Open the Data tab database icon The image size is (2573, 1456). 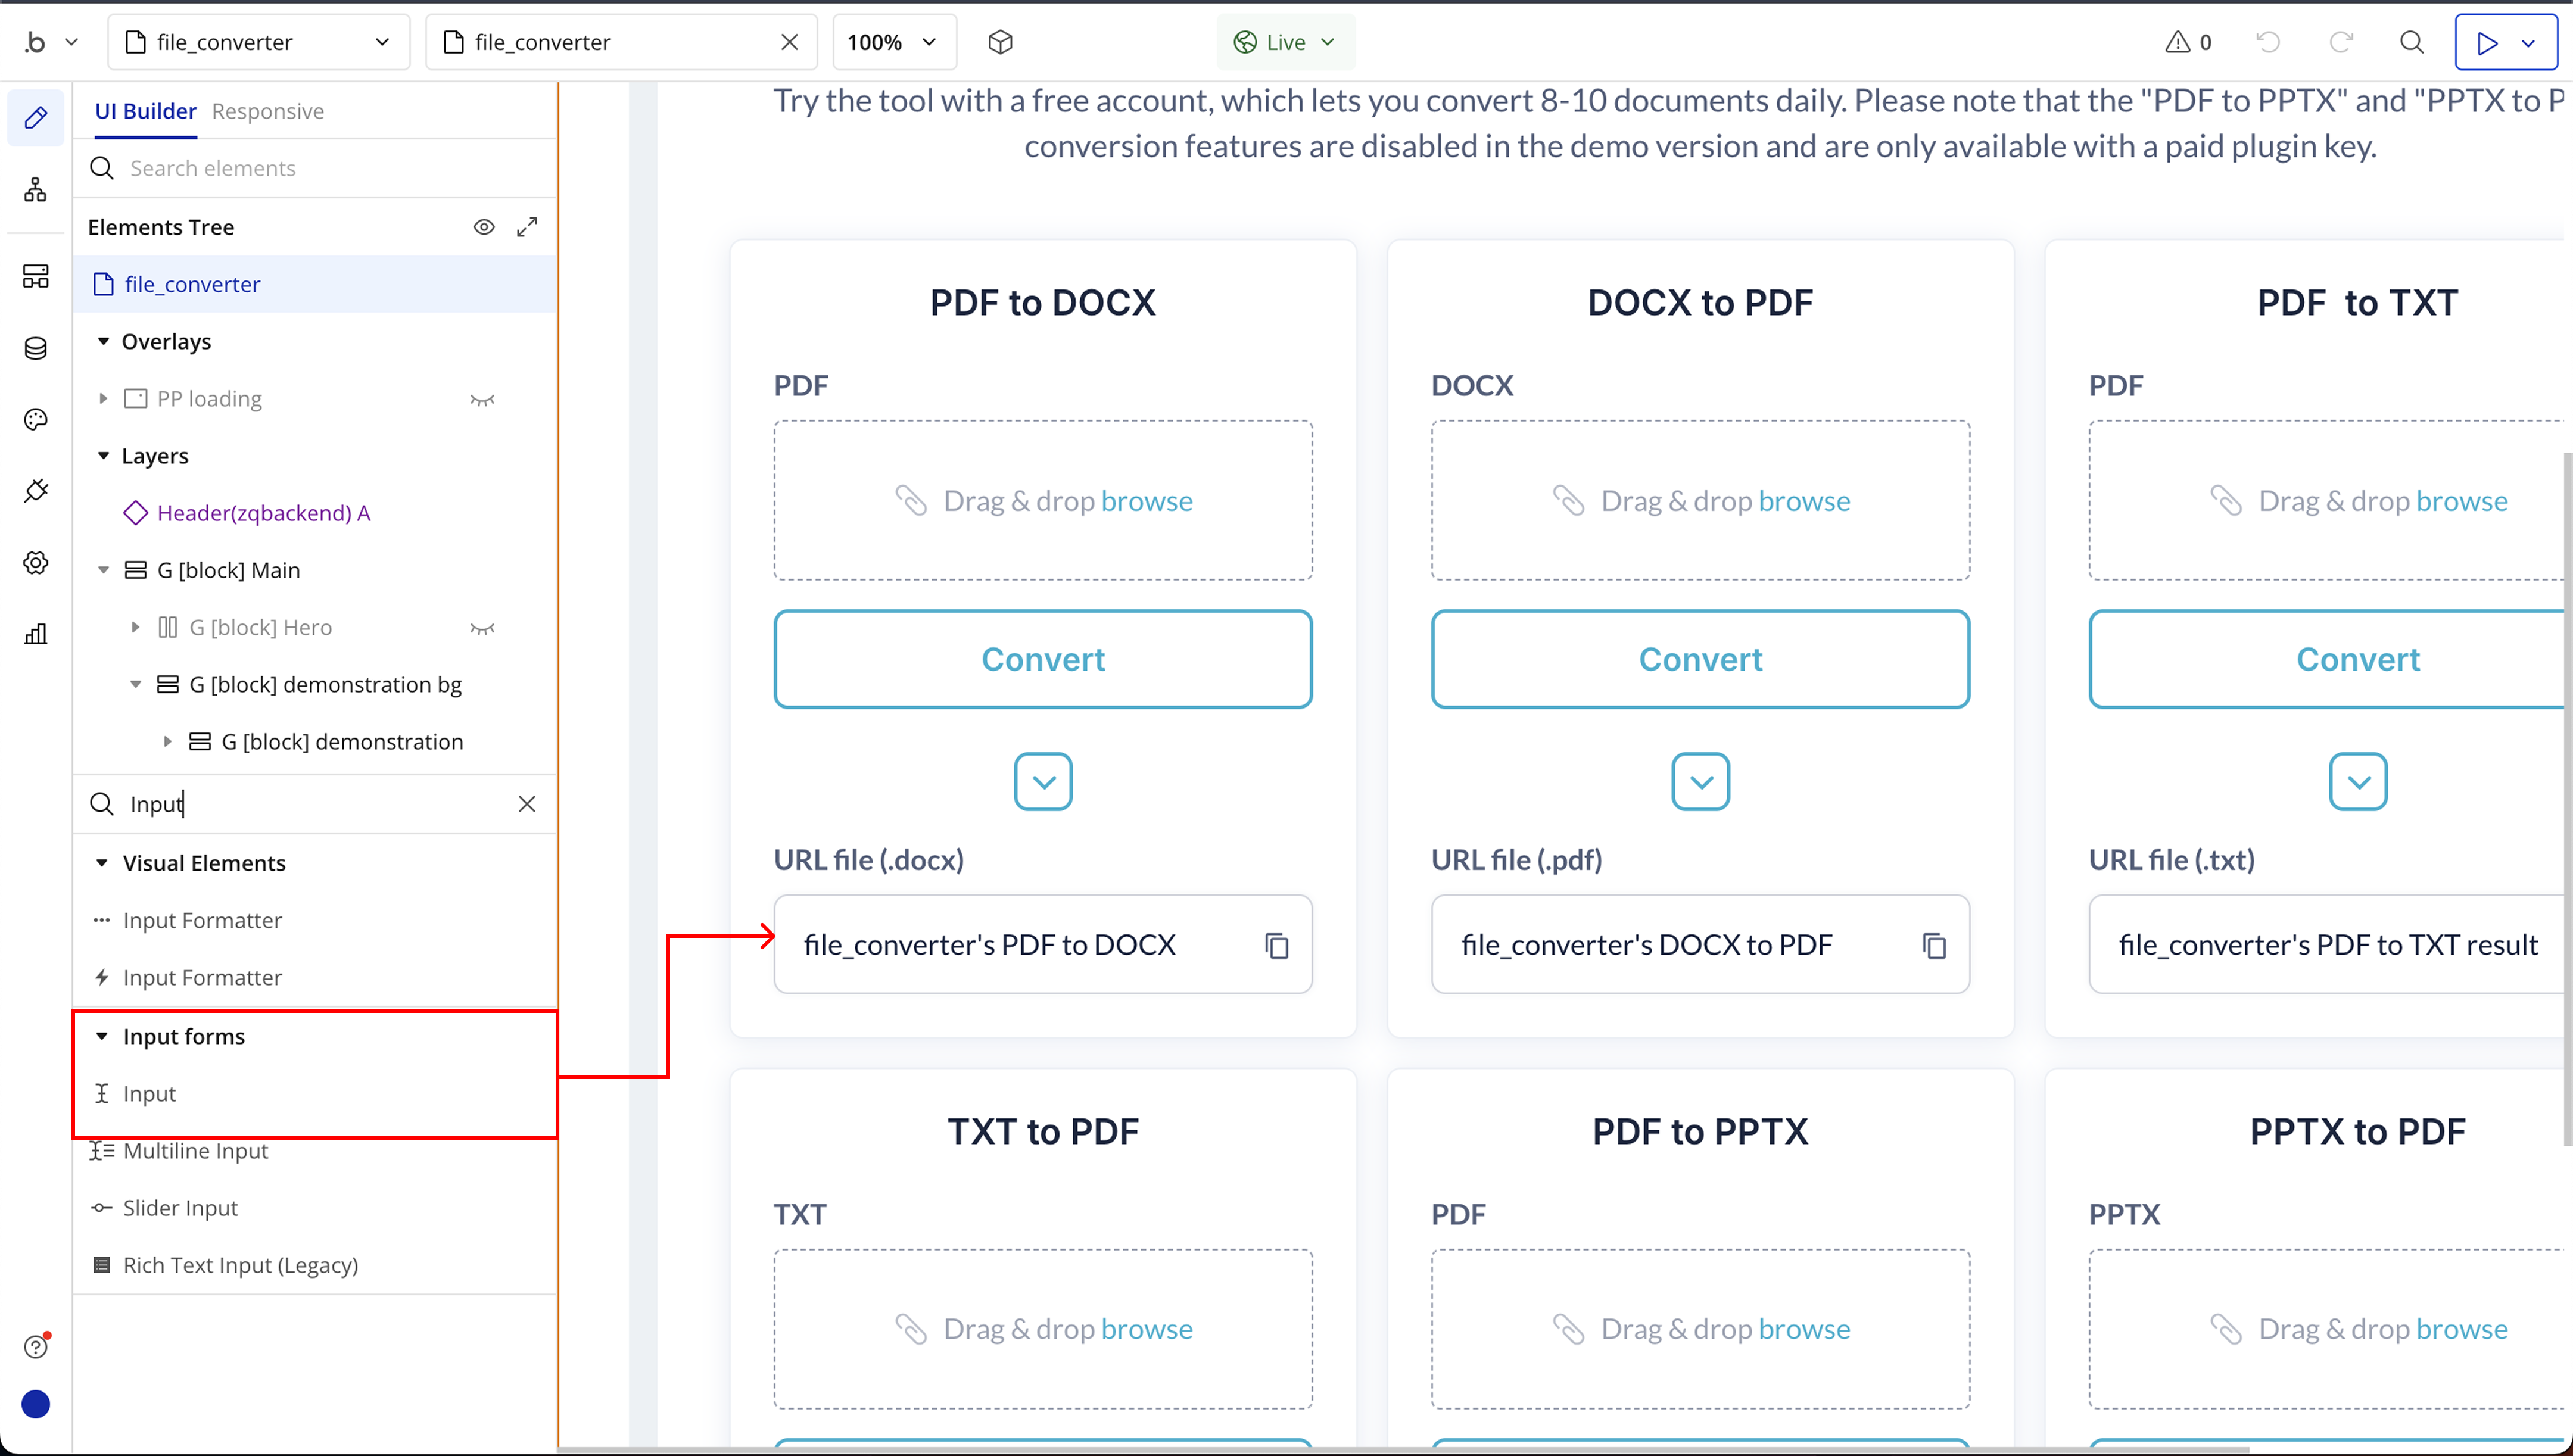point(36,348)
